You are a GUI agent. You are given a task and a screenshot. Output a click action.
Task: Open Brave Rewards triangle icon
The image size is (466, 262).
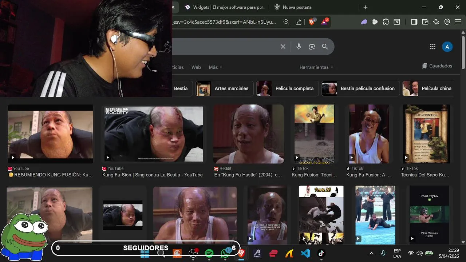coord(324,22)
